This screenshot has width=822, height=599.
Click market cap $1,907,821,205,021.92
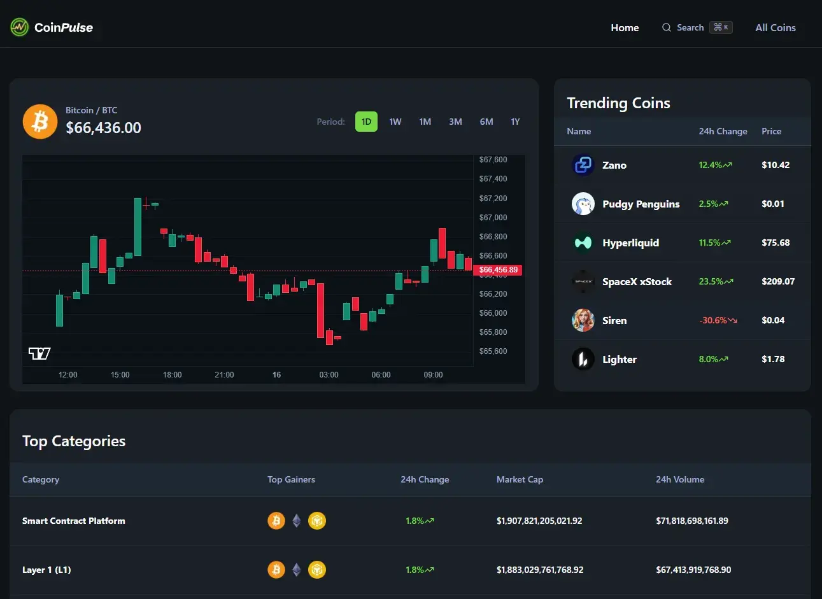(x=539, y=521)
